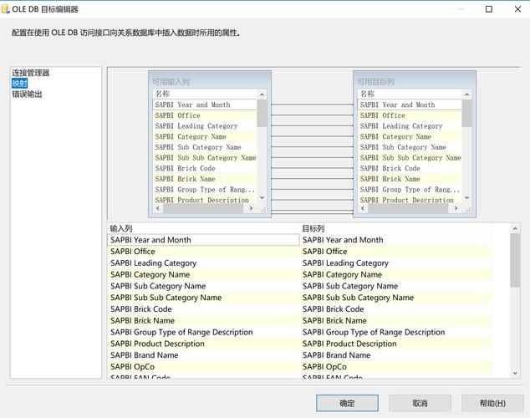Click the 目标列 grid column header

pyautogui.click(x=395, y=229)
